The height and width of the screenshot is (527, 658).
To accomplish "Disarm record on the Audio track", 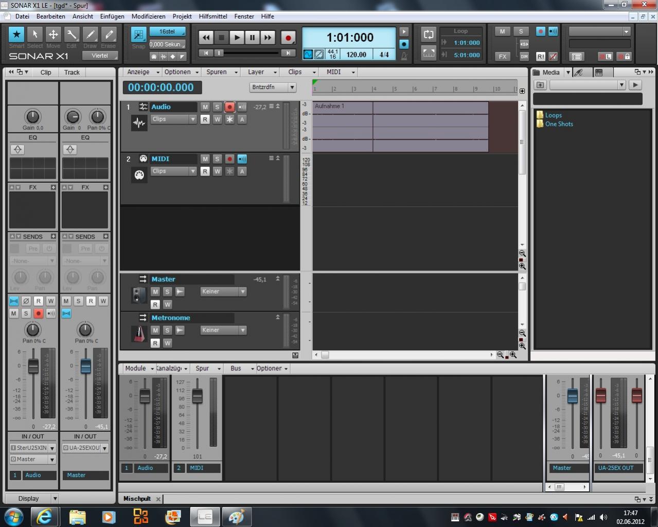I will (x=229, y=107).
